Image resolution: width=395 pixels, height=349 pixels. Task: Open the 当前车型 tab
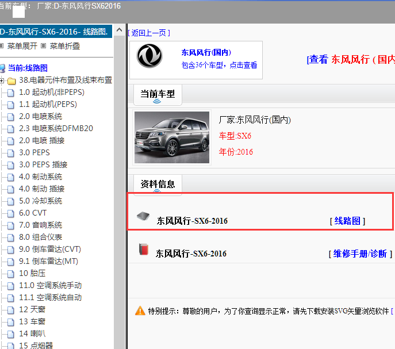[x=158, y=94]
